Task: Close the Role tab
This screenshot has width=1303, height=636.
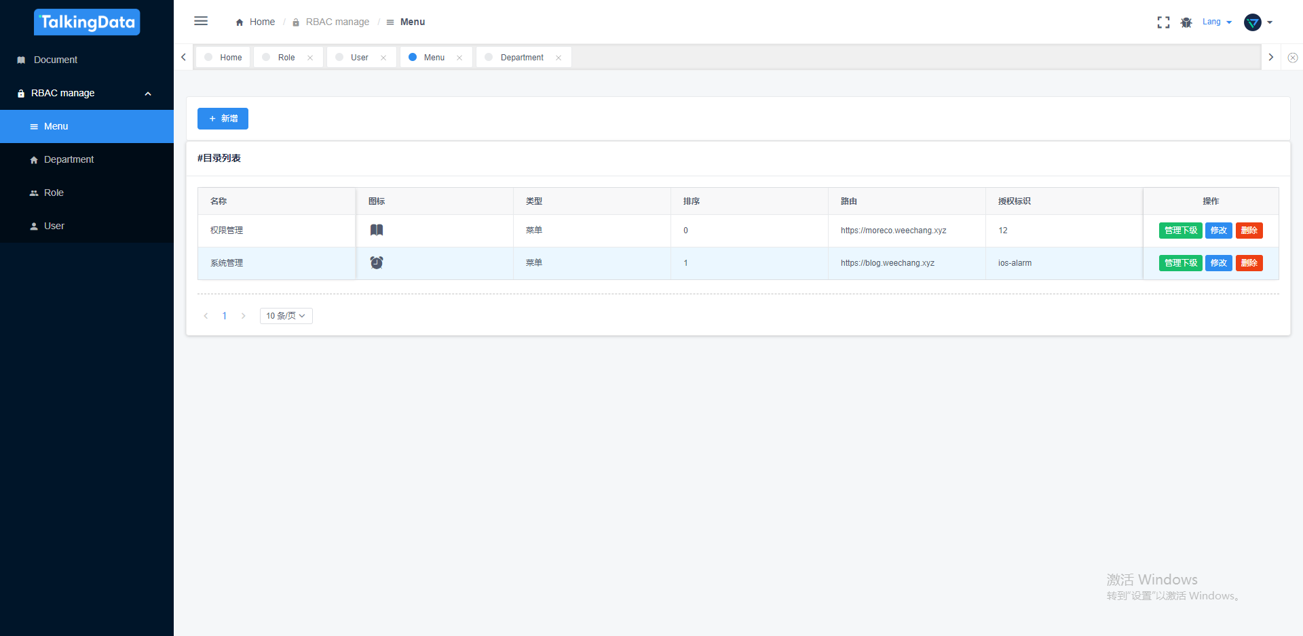Action: pos(310,58)
